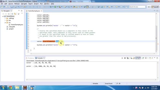Screen dimensions: 160x90
Task: Toggle Show Console on Standard Error change
Action: [x=139, y=58]
